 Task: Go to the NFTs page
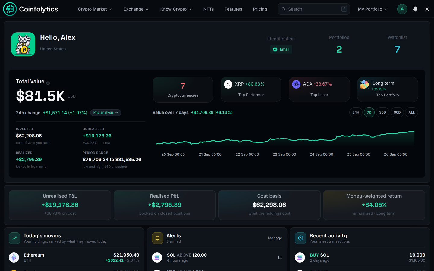click(209, 9)
